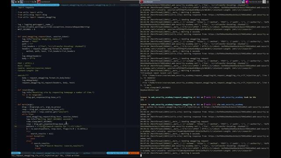Select the blue encoding percent segment in statusline
This screenshot has width=281, height=158.
point(118,153)
